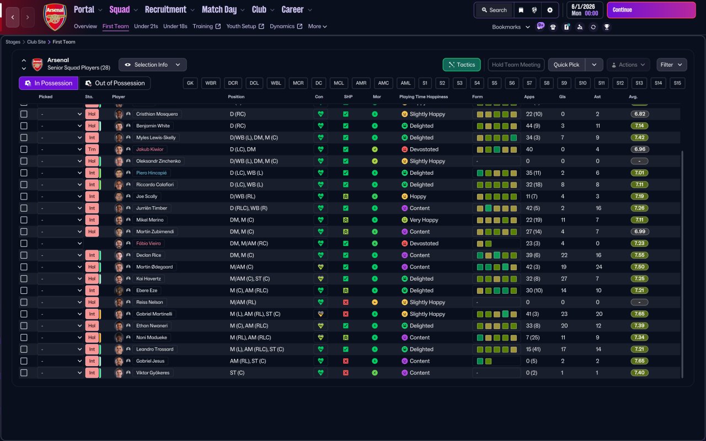Open the Tactics button
The height and width of the screenshot is (441, 706).
[462, 64]
